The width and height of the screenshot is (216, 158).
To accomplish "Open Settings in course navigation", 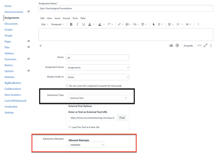I will tap(9, 113).
